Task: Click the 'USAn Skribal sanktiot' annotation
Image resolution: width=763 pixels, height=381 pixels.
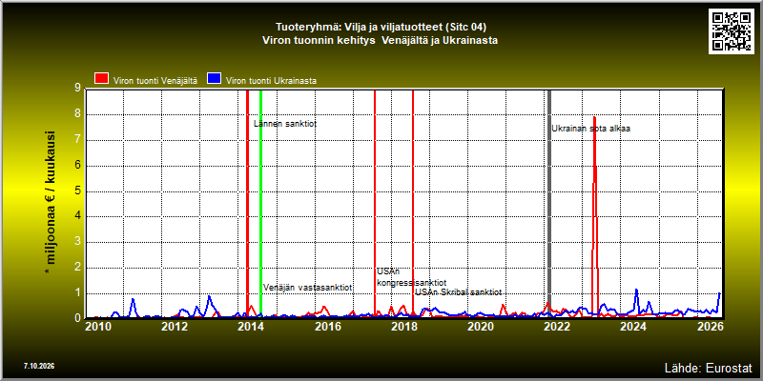Action: (459, 292)
